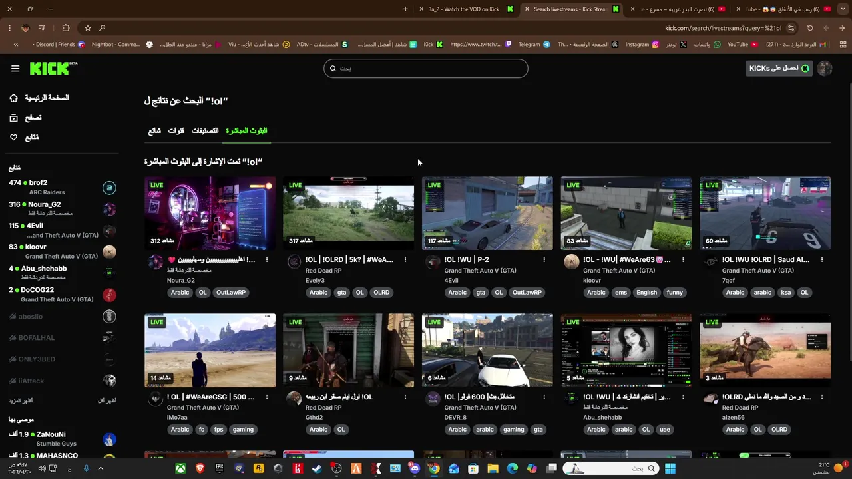Open options menu for 7qof stream card
This screenshot has height=479, width=852.
[822, 259]
